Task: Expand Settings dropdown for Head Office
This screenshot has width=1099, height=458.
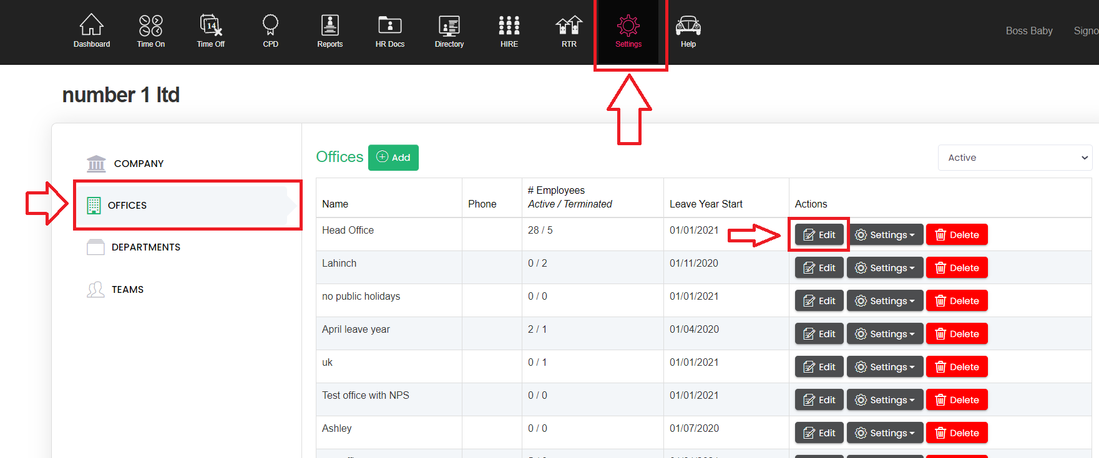Action: point(884,235)
